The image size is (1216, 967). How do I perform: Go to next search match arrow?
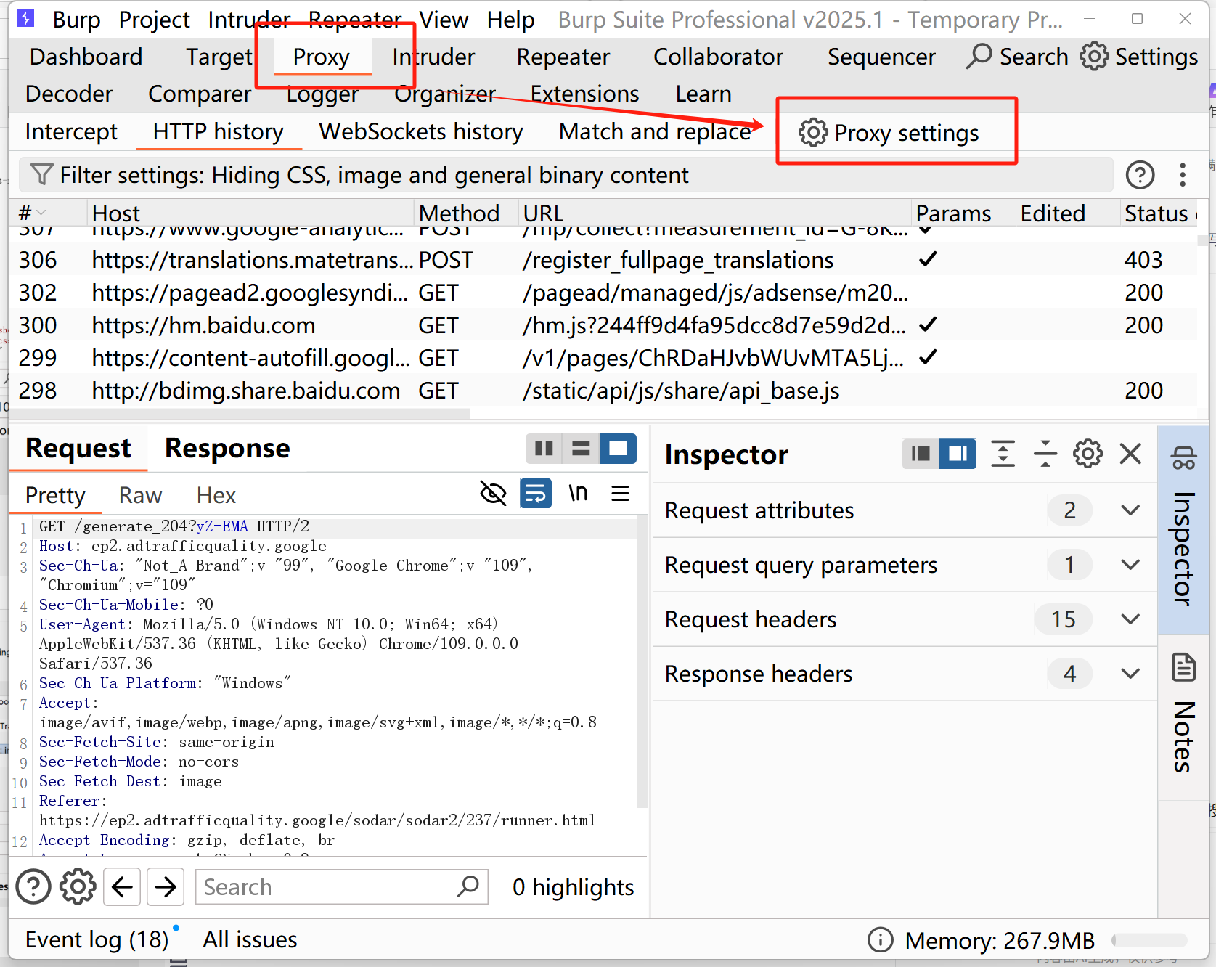166,886
